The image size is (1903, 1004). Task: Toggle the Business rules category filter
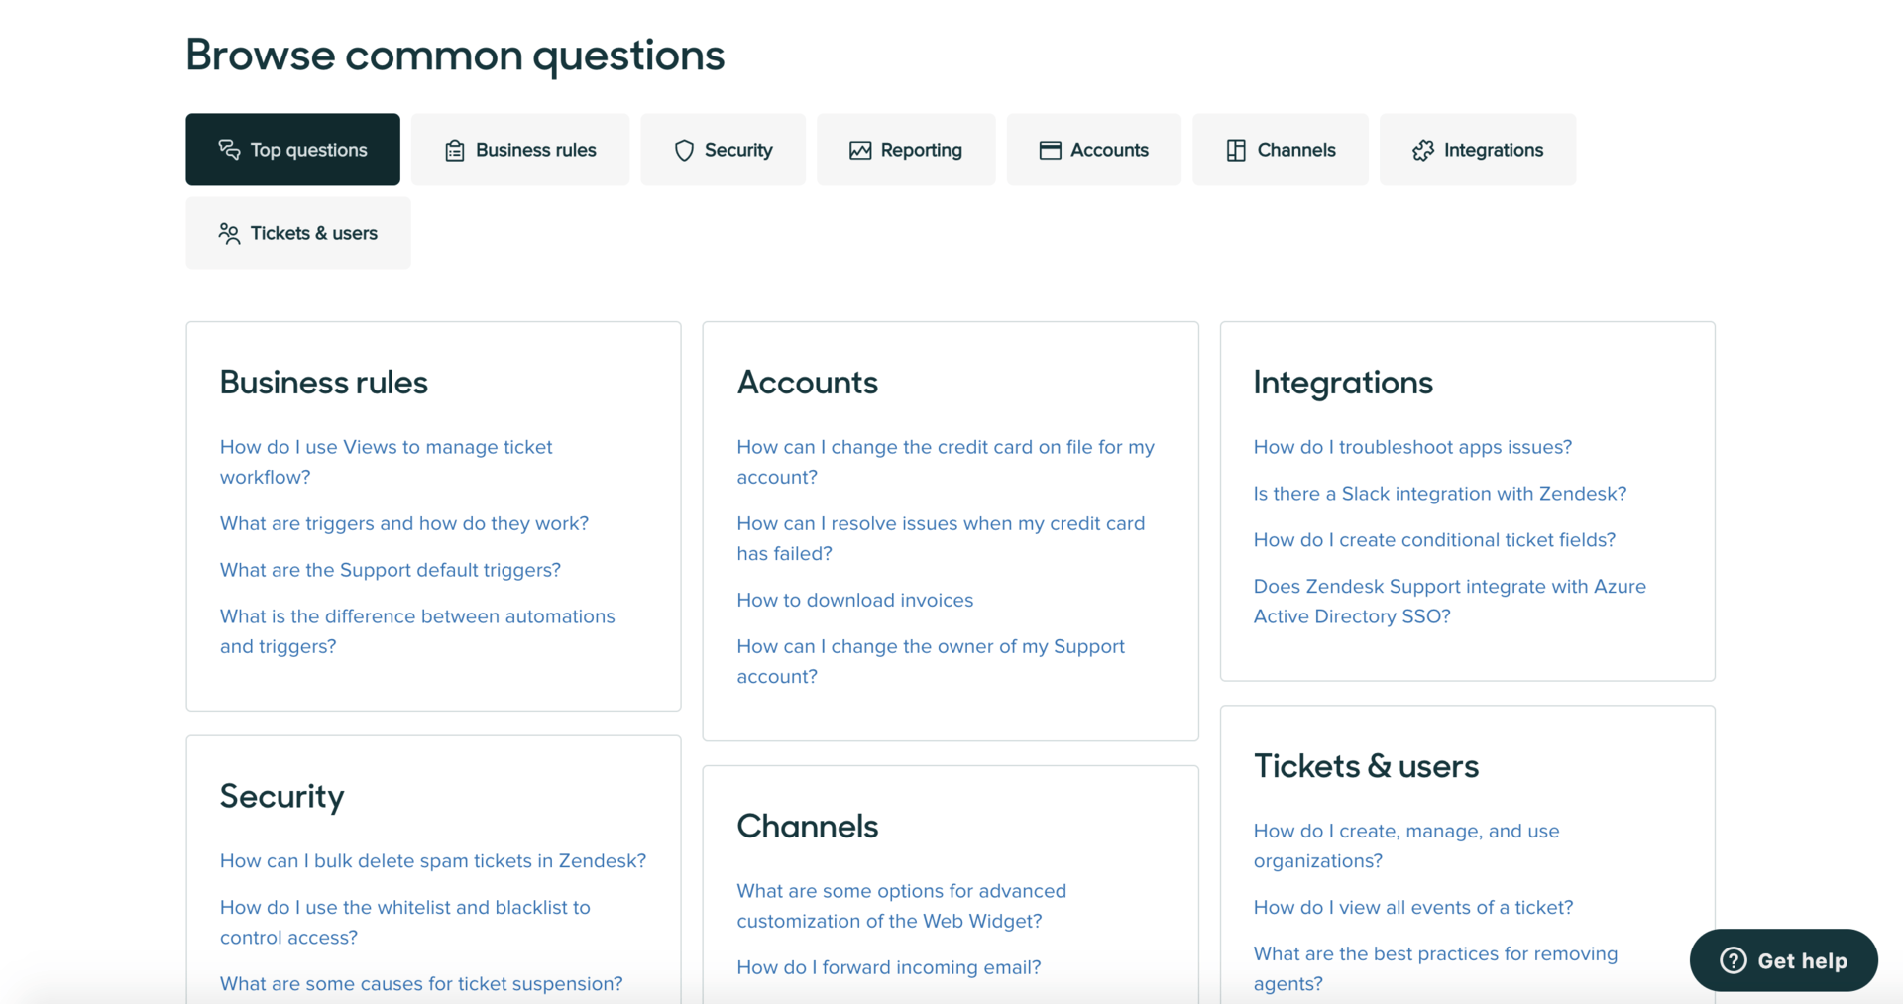(x=519, y=150)
